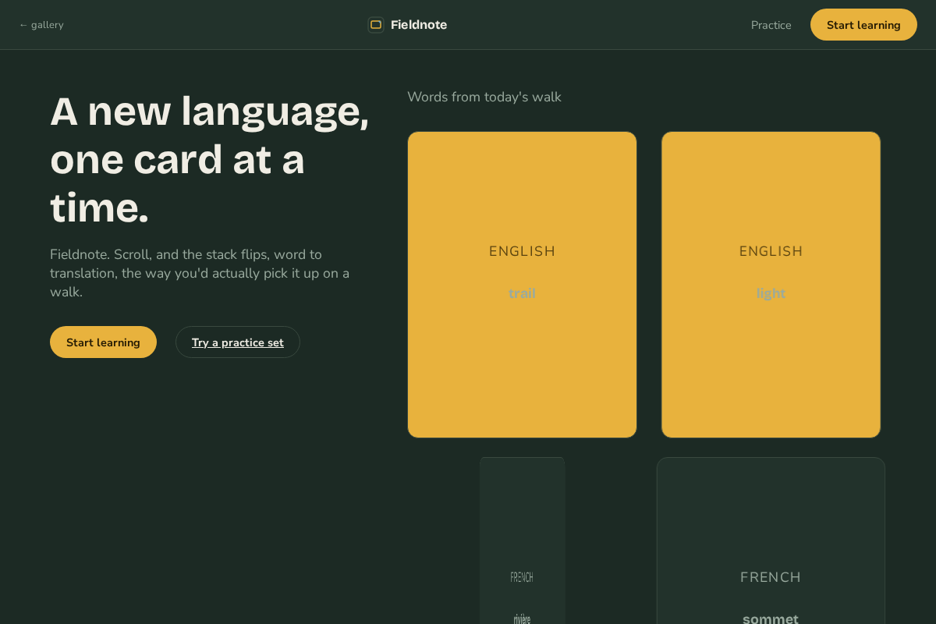This screenshot has width=936, height=624.
Task: Click Start learning in the header
Action: [863, 25]
